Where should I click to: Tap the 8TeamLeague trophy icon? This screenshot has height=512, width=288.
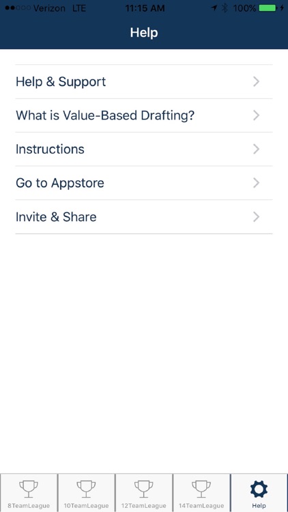pos(29,489)
